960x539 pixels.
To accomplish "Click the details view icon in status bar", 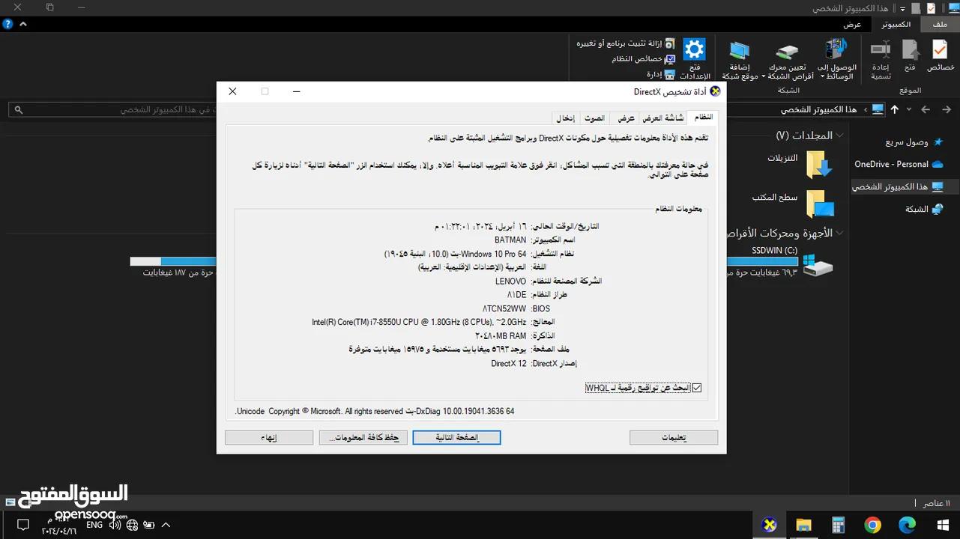I will [x=10, y=502].
